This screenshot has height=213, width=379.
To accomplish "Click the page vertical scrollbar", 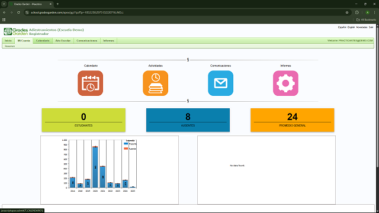I will click(x=377, y=96).
